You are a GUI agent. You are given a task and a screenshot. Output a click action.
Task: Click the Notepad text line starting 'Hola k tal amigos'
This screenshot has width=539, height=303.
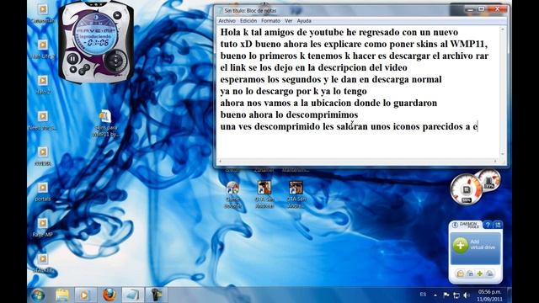[x=339, y=32]
